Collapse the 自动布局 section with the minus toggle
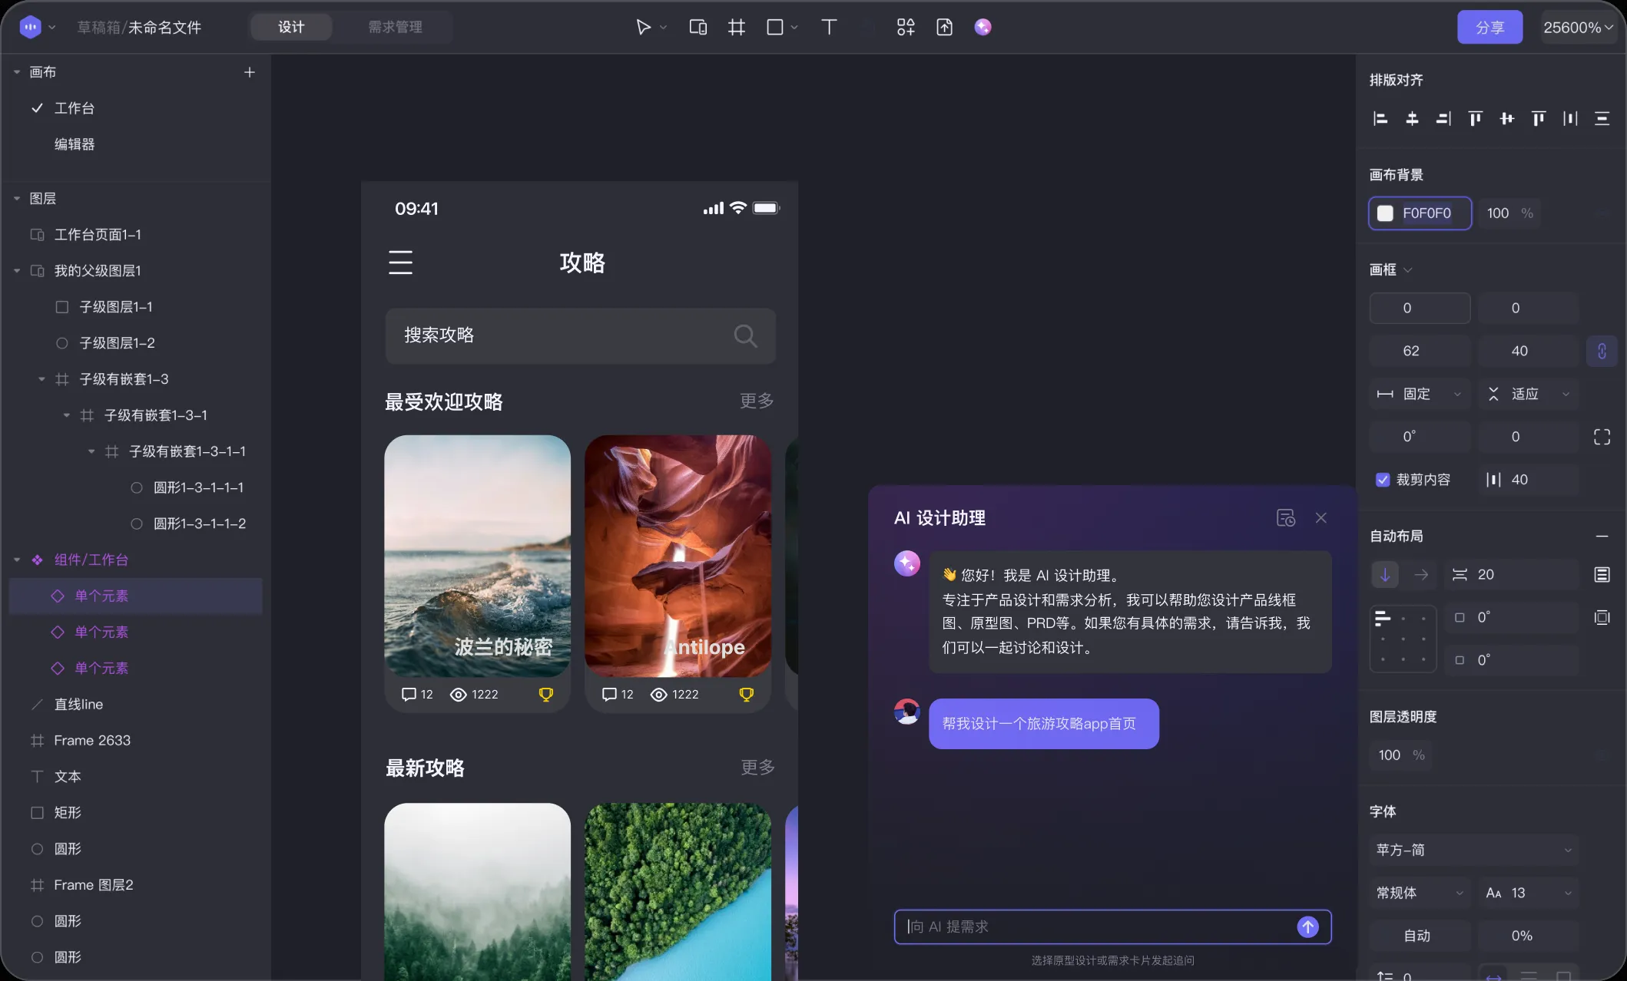The height and width of the screenshot is (981, 1627). [1602, 536]
